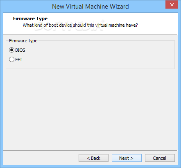
Task: Cancel the New Virtual Machine Wizard
Action: tap(160, 158)
